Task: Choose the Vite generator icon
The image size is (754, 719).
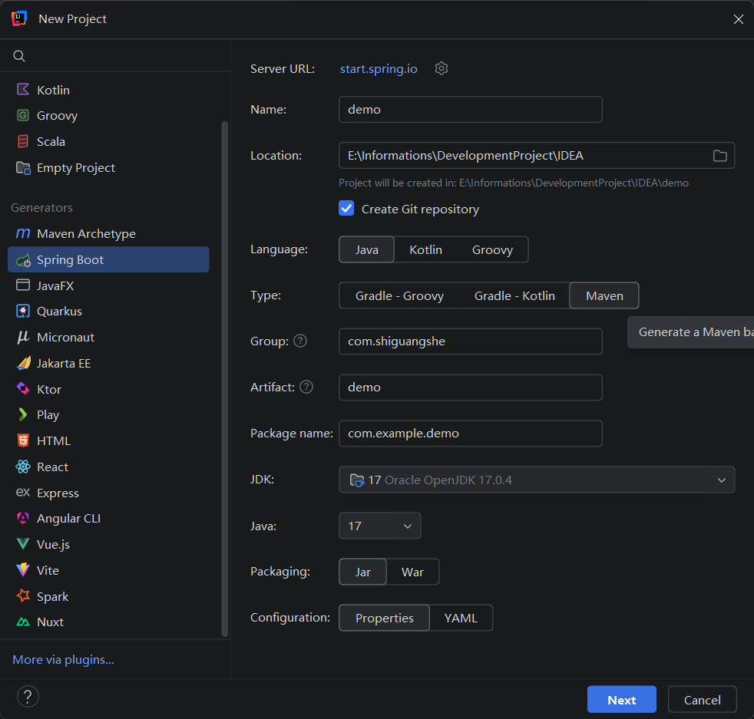Action: click(22, 570)
